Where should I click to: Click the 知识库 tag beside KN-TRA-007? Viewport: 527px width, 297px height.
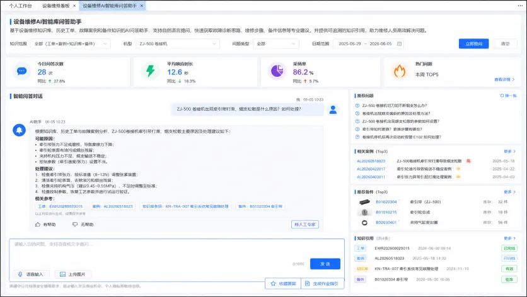pos(362,269)
